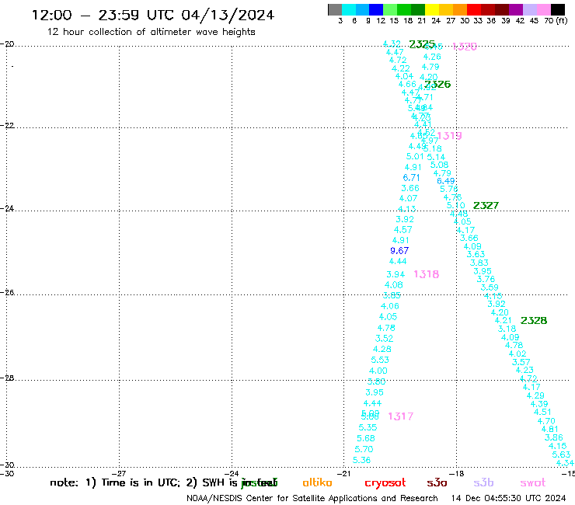Click the 3.18 value on the right track
The height and width of the screenshot is (505, 575).
(x=507, y=329)
